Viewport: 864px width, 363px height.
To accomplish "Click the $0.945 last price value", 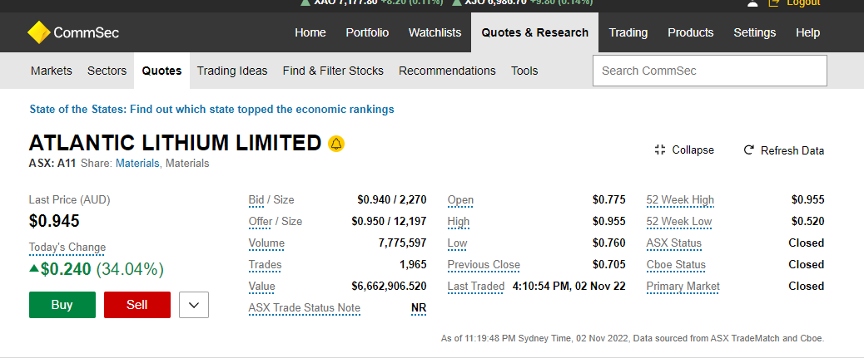I will [x=55, y=221].
